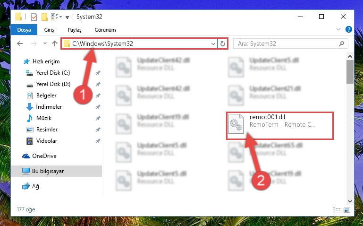Open the Görünüm ribbon tab
Viewport: 363px width, 226px height.
(x=105, y=30)
